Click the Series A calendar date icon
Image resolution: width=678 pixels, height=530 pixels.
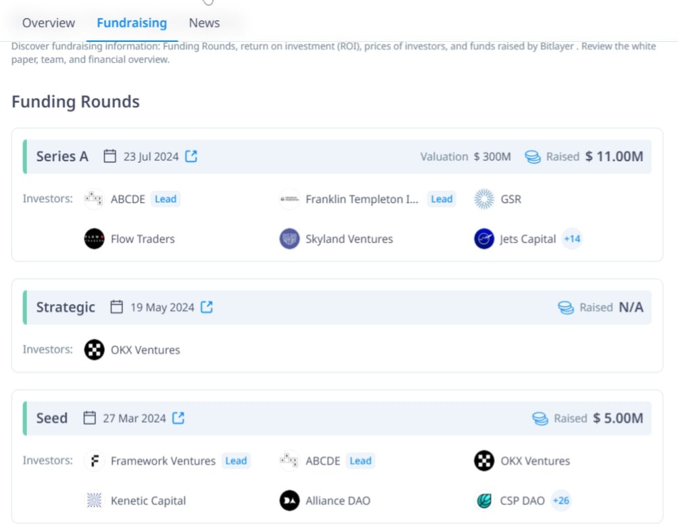pyautogui.click(x=110, y=156)
